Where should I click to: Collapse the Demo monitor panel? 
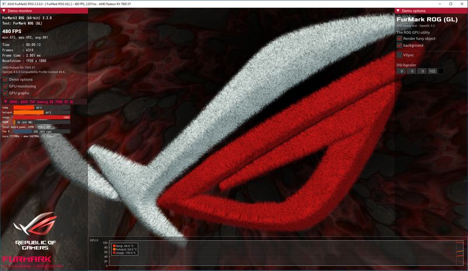click(4, 11)
